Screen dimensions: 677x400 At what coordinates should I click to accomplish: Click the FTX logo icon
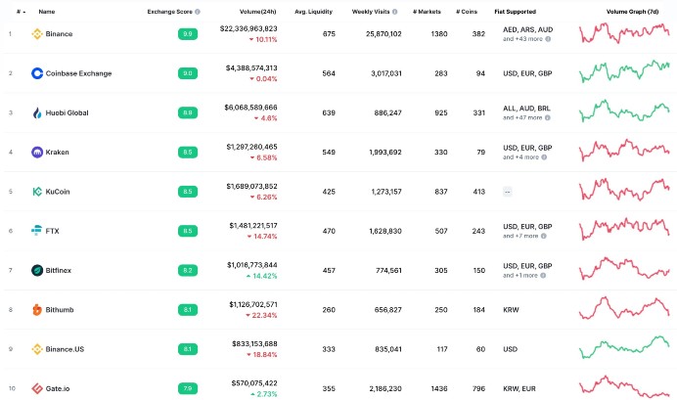point(37,231)
